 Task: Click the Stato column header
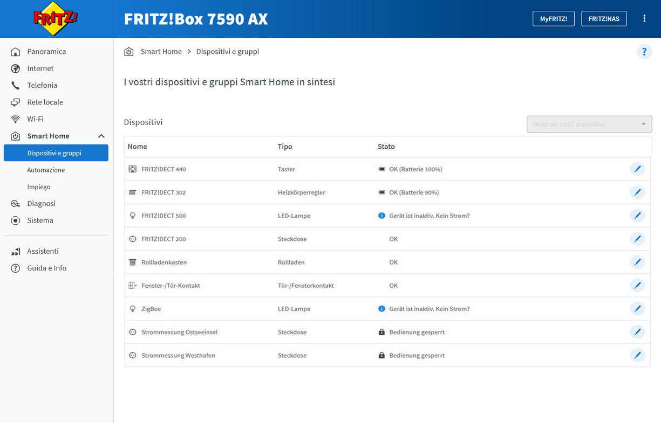[x=386, y=147]
